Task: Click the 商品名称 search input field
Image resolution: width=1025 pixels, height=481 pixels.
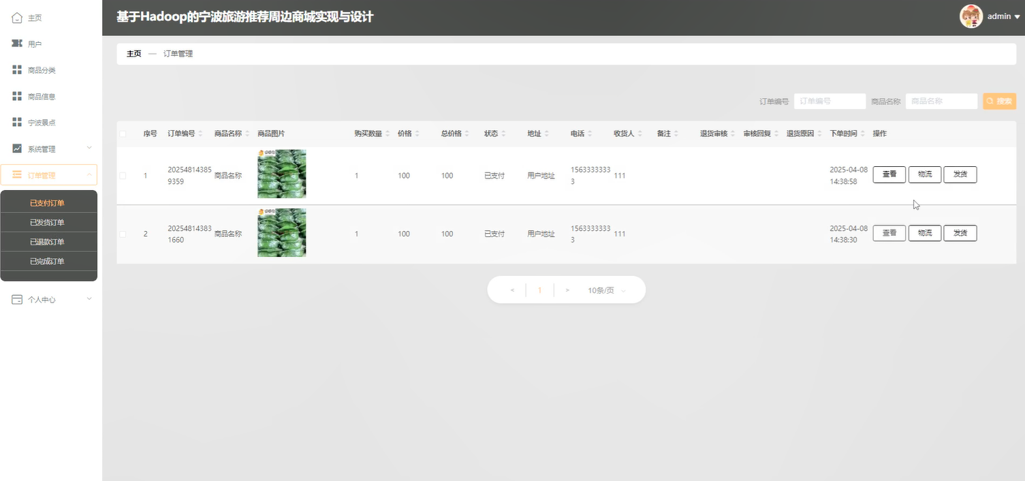Action: [941, 101]
